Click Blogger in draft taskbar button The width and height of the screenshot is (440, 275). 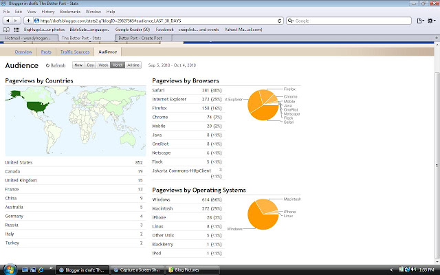click(82, 270)
